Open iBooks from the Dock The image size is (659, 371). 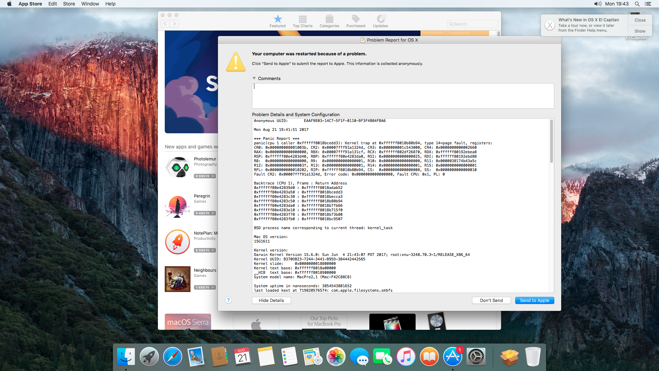point(429,357)
